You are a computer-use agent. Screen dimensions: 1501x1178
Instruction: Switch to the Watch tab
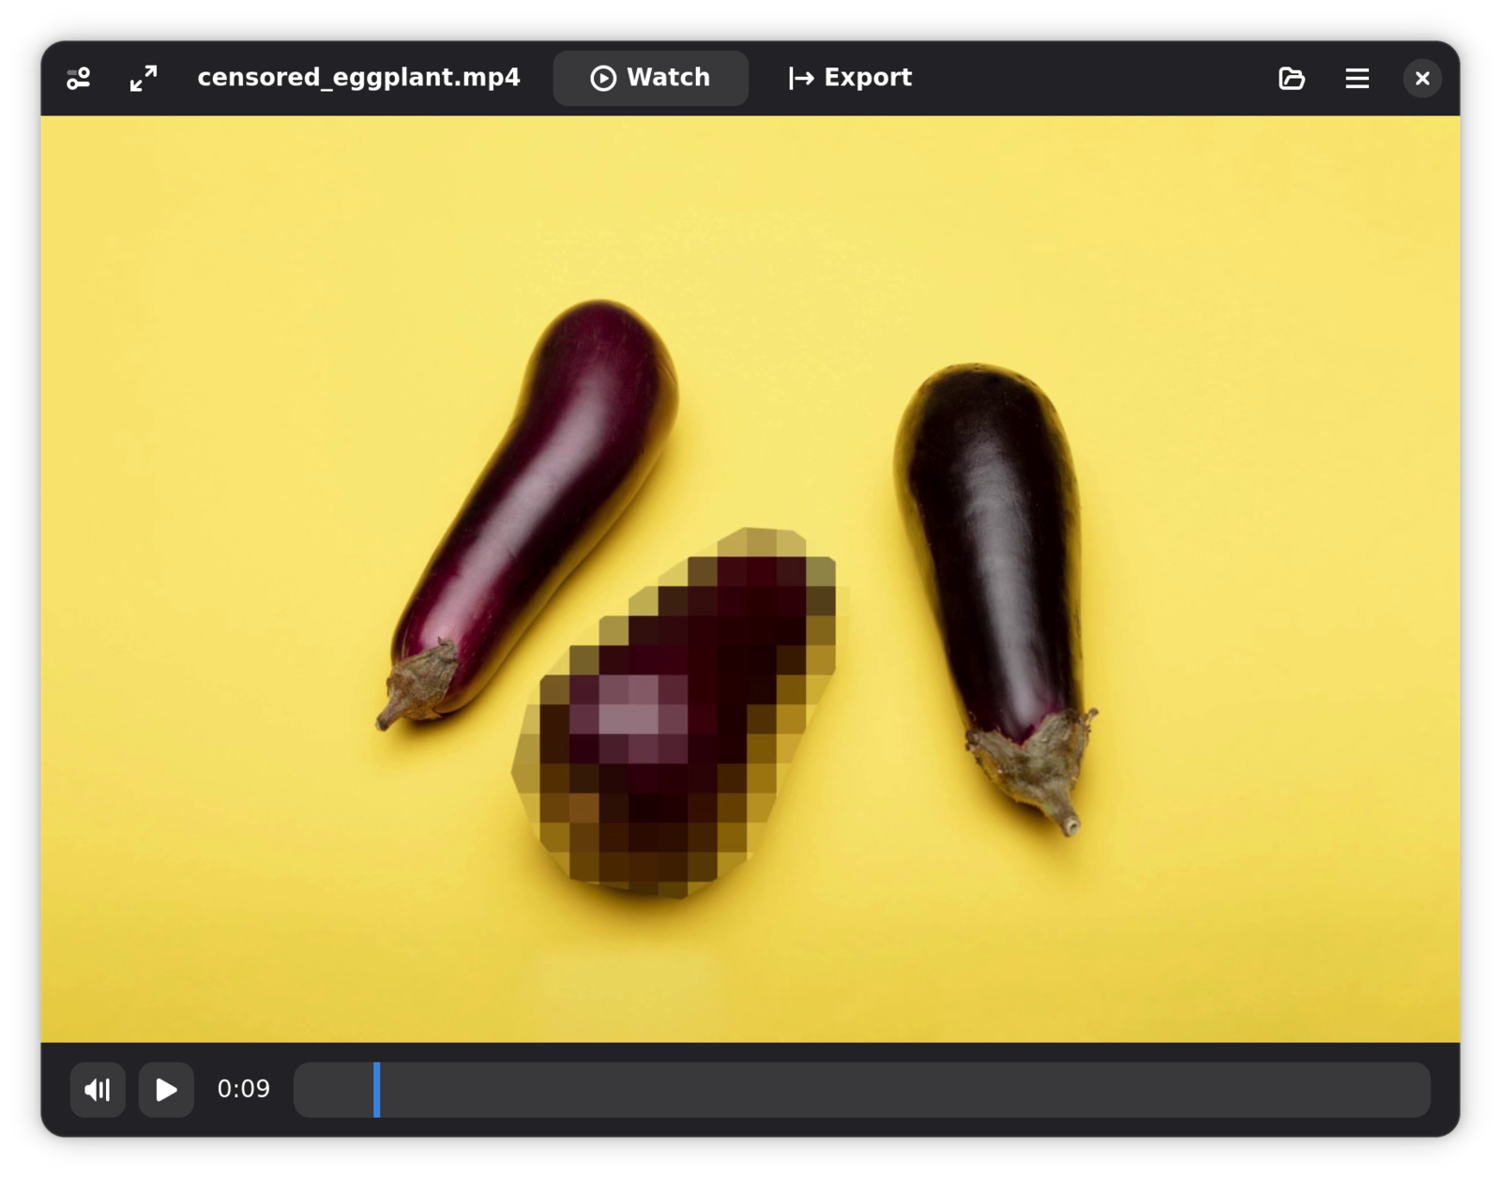click(x=650, y=78)
